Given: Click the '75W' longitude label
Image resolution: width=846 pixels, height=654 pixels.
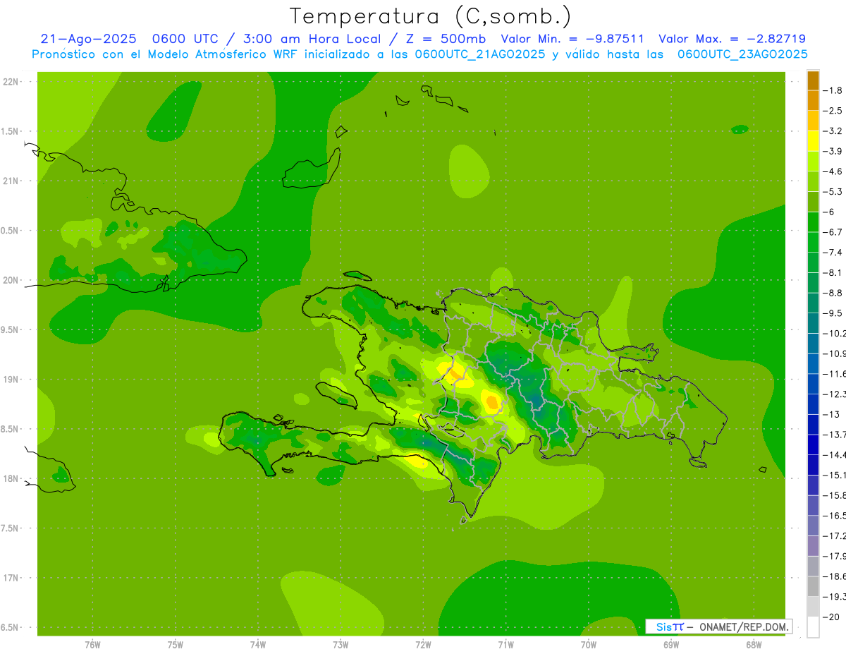Looking at the screenshot, I should [175, 645].
